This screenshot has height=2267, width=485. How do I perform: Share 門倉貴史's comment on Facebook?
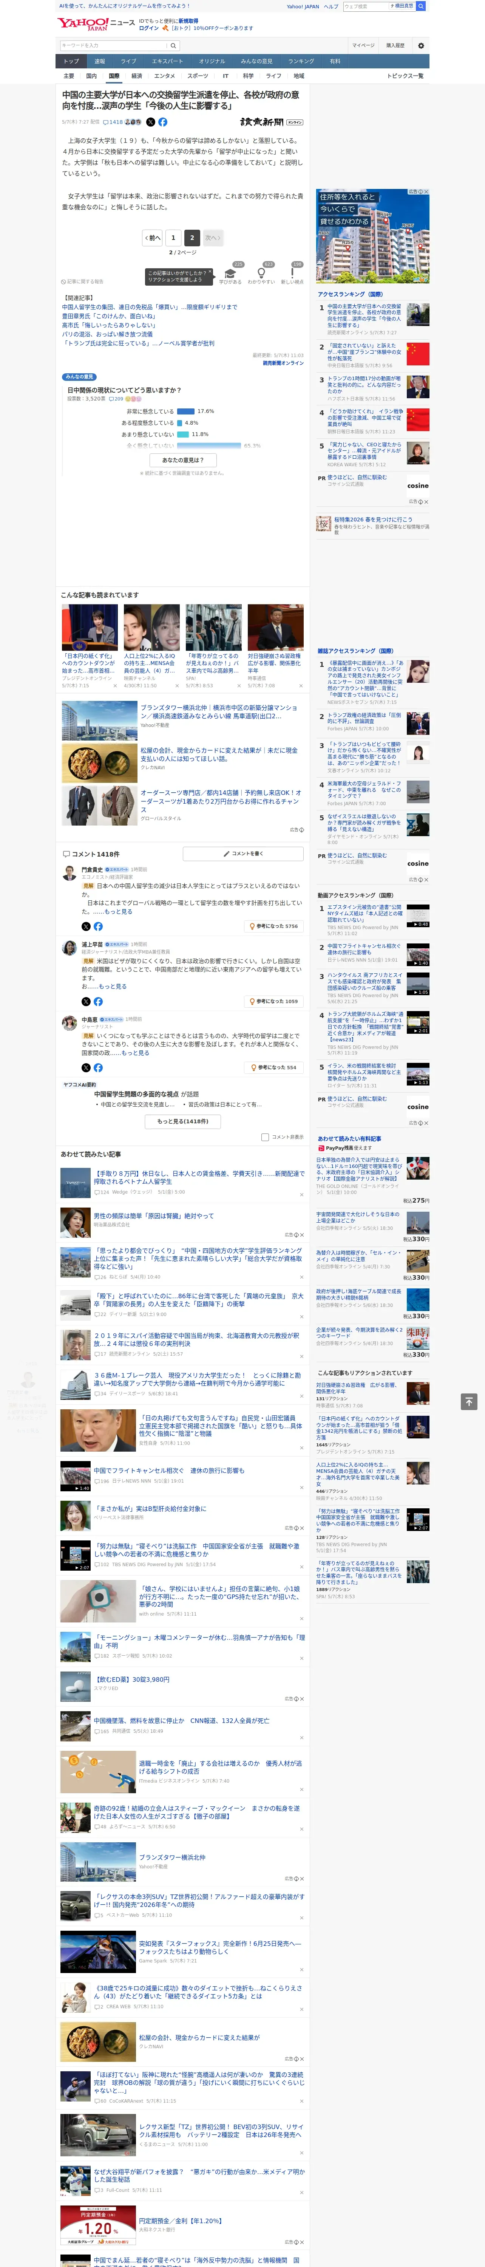[x=98, y=927]
